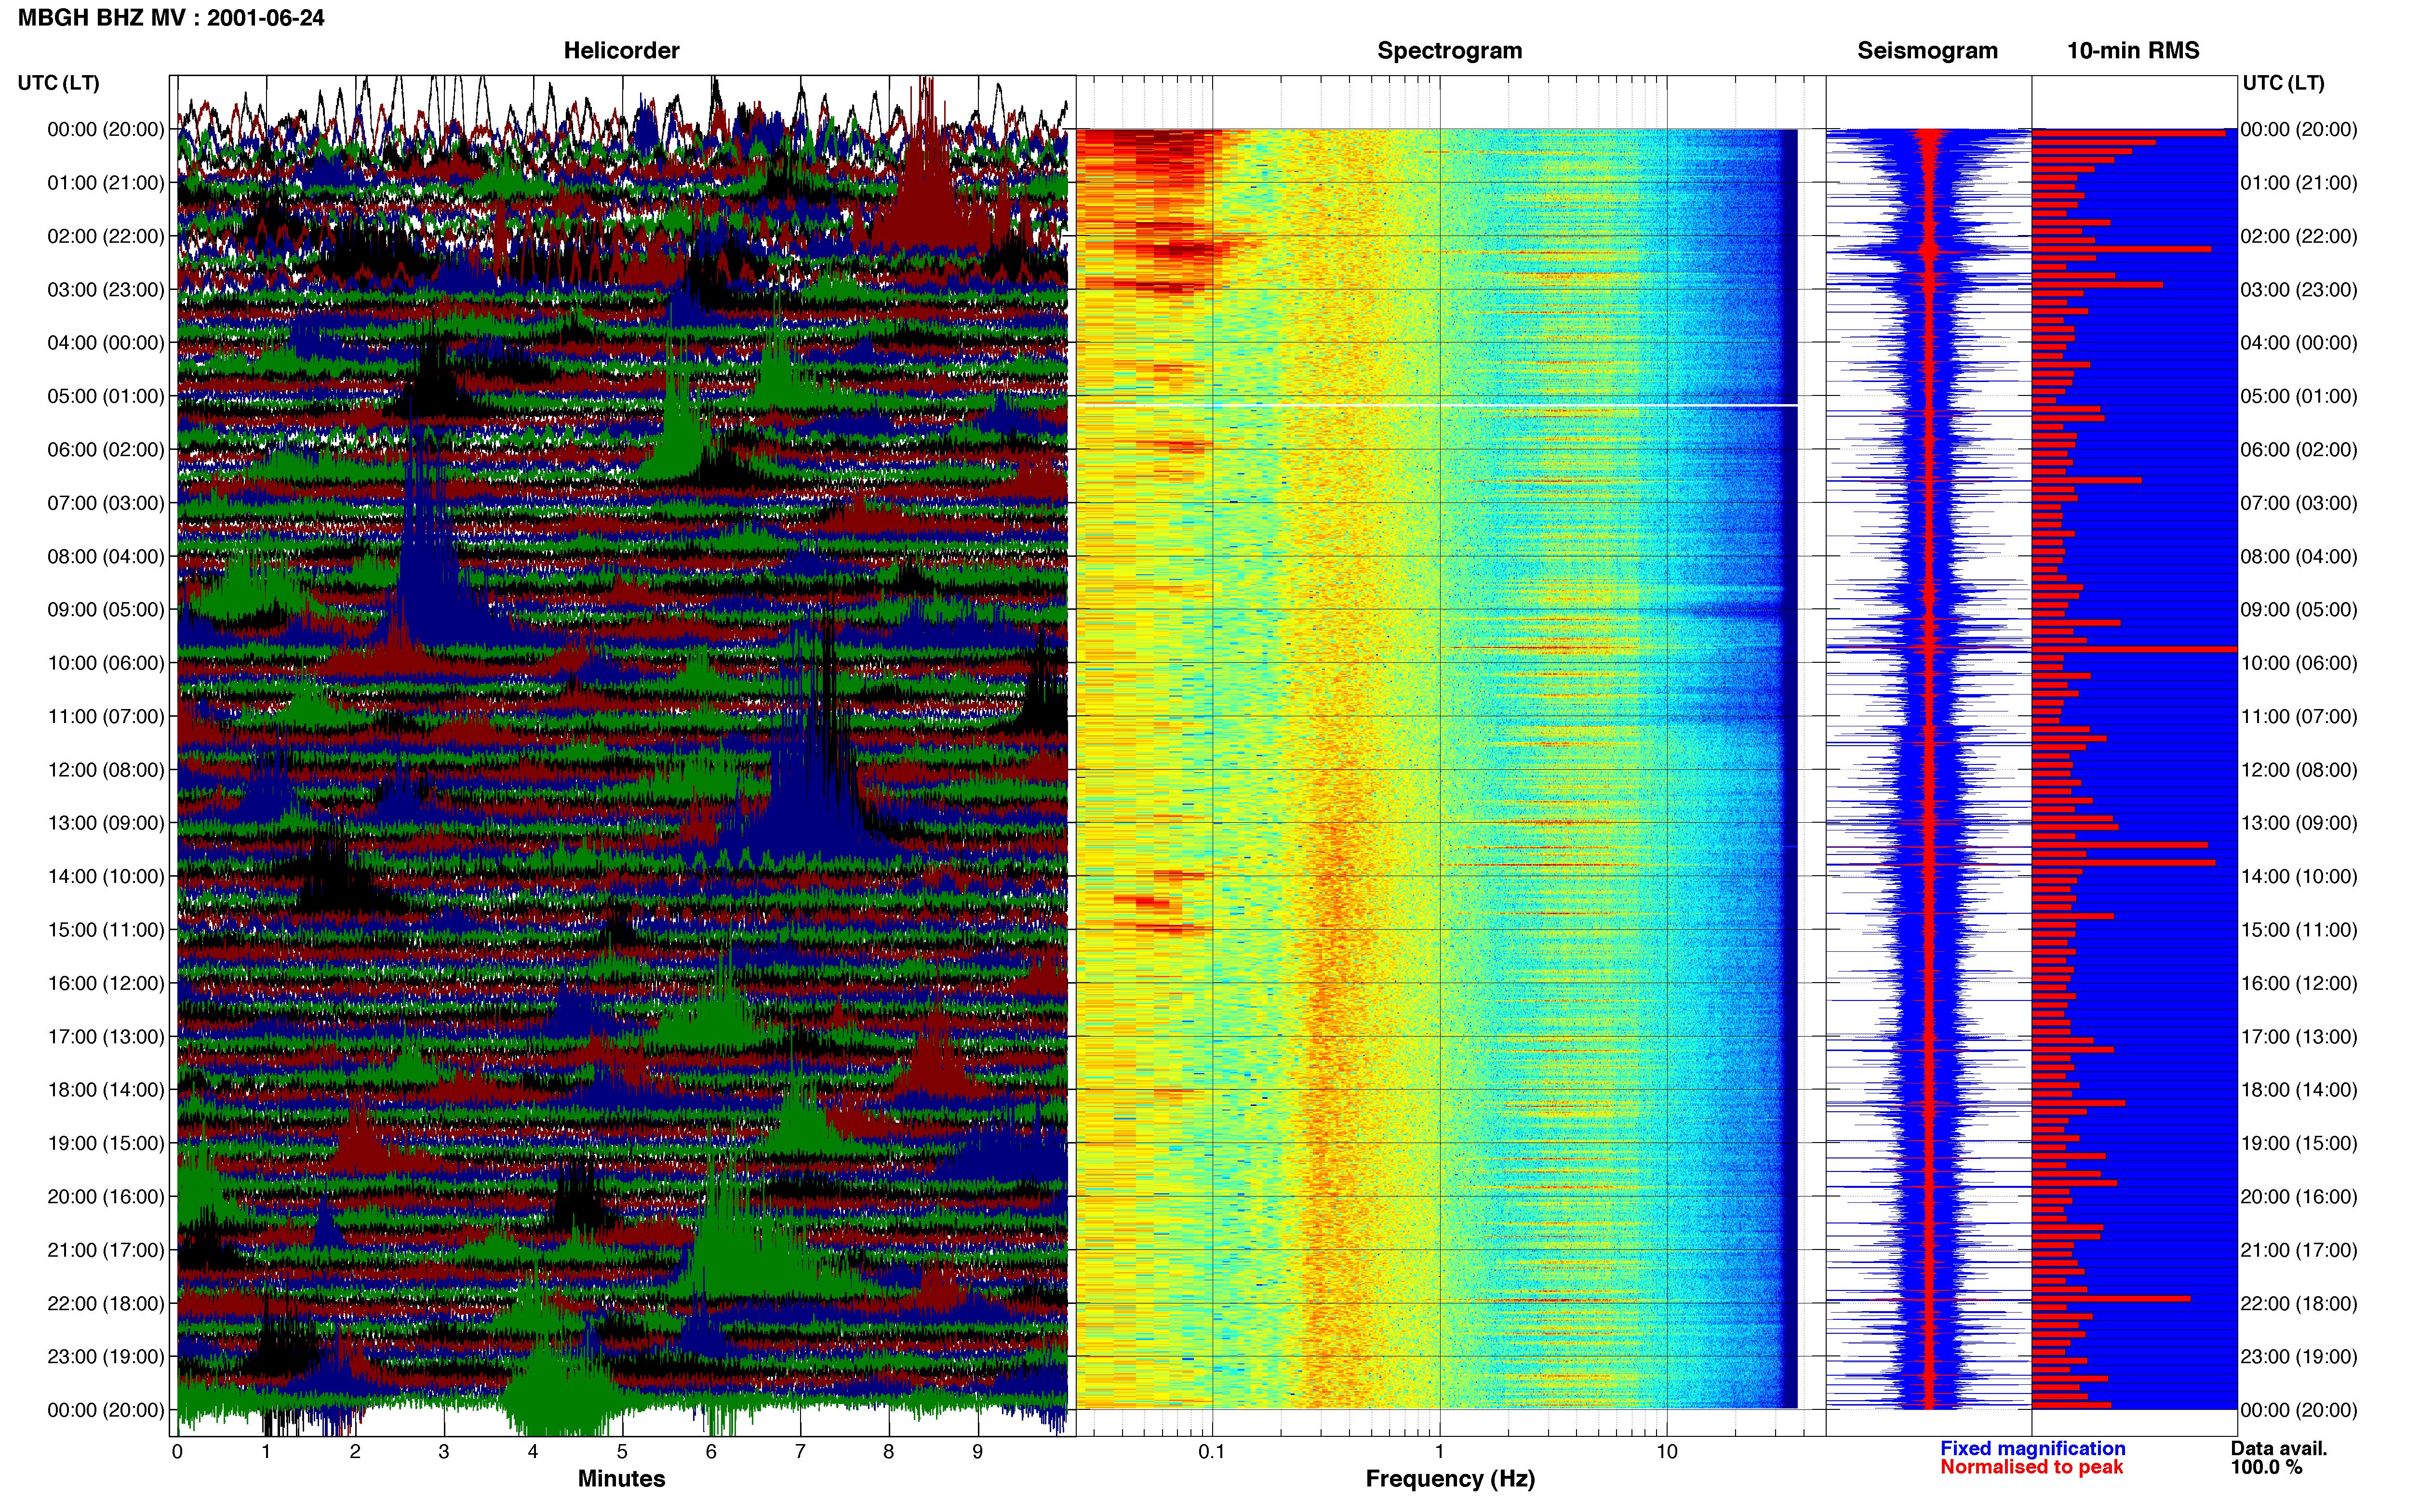Screen dimensions: 2419x1512
Task: Click the left time label '09:00 (05:00)'
Action: pos(106,610)
